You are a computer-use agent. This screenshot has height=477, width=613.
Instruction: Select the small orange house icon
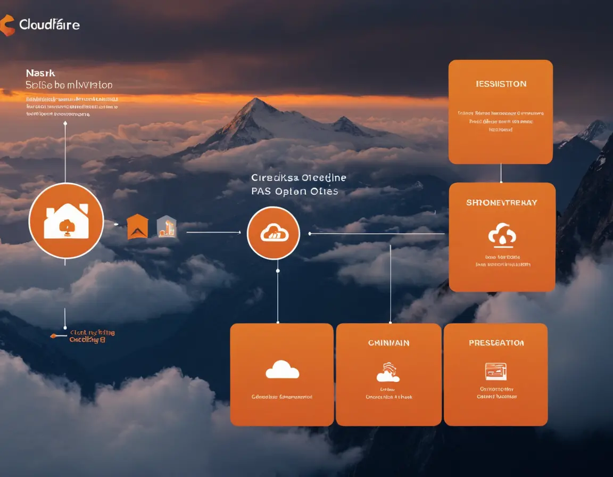[137, 226]
